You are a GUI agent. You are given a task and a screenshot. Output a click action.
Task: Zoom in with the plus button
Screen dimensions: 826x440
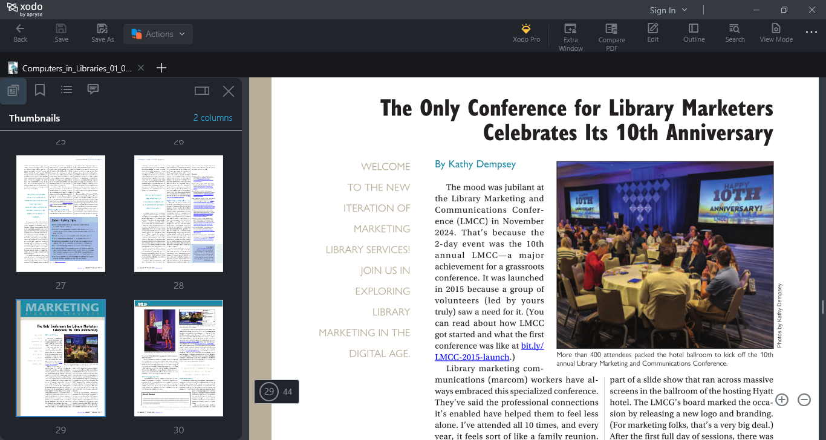coord(782,400)
